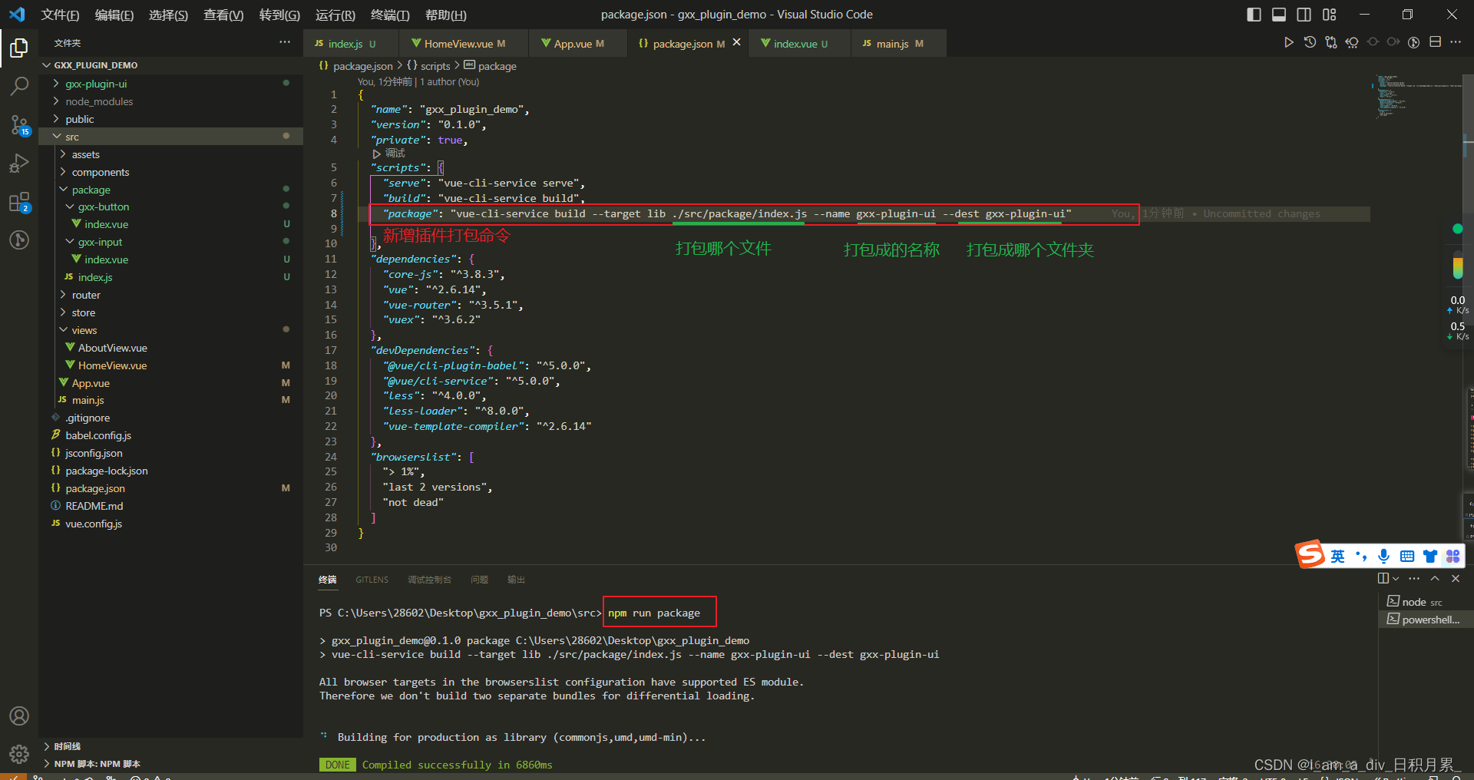Open the Run (运行) menu
Screen dimensions: 1474x780
pos(335,15)
